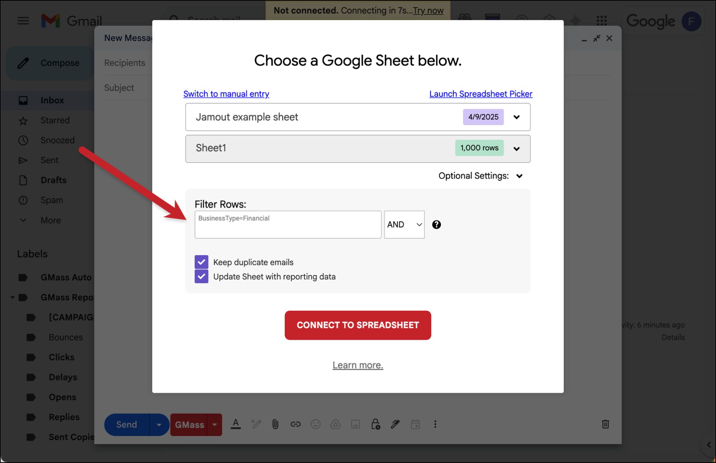This screenshot has height=463, width=716.
Task: Click Try now in connection banner
Action: [428, 10]
